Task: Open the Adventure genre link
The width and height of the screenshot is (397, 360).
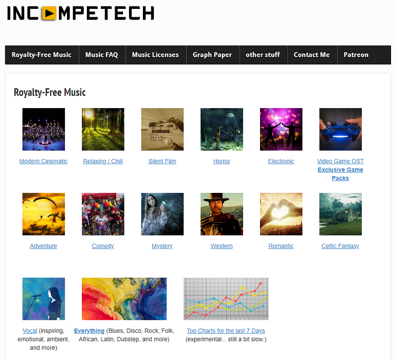Action: 44,246
